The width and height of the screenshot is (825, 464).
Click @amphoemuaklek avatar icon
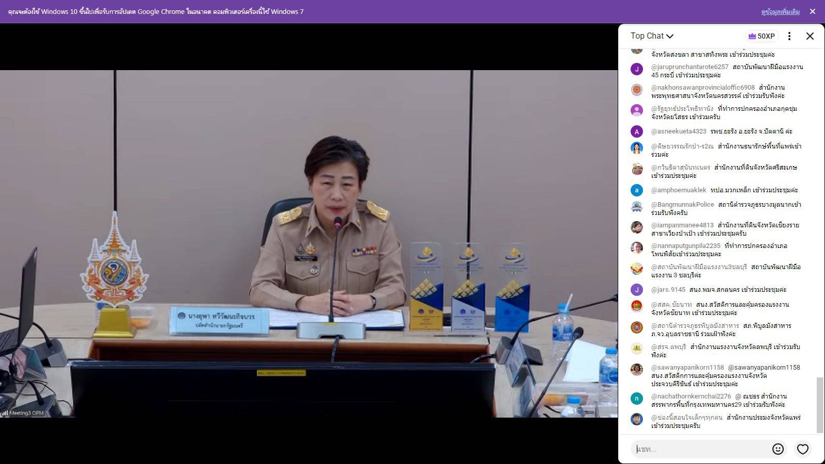[x=637, y=190]
